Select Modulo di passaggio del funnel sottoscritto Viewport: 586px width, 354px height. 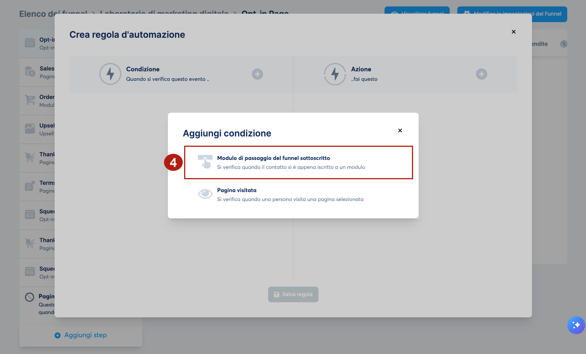point(298,162)
